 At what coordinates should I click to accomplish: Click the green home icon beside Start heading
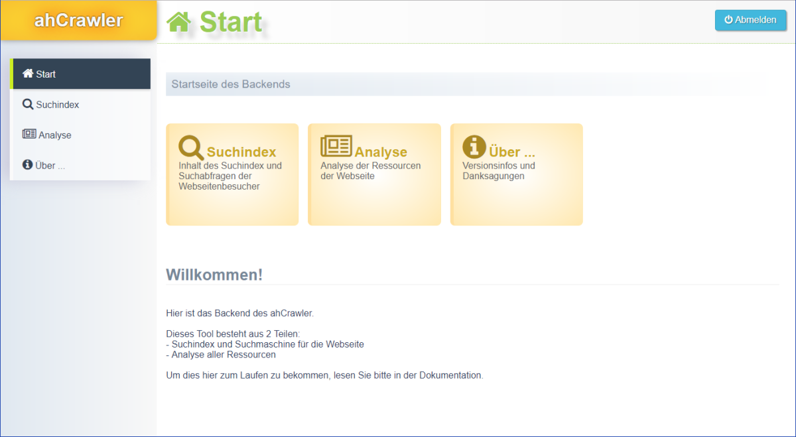pyautogui.click(x=178, y=22)
